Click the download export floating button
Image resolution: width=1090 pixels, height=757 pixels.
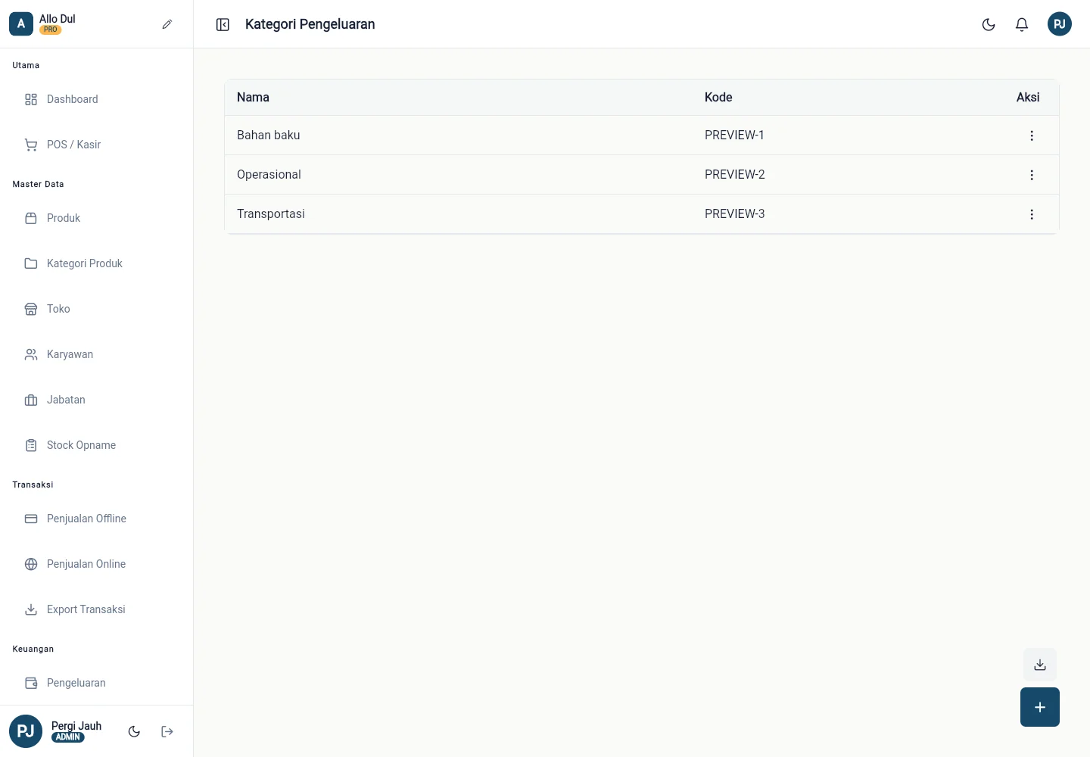coord(1040,665)
